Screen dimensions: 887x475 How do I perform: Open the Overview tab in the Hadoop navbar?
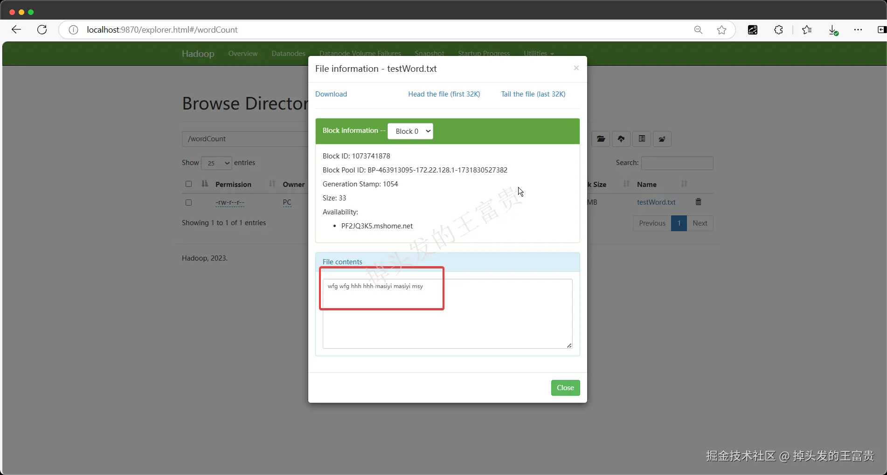tap(243, 54)
